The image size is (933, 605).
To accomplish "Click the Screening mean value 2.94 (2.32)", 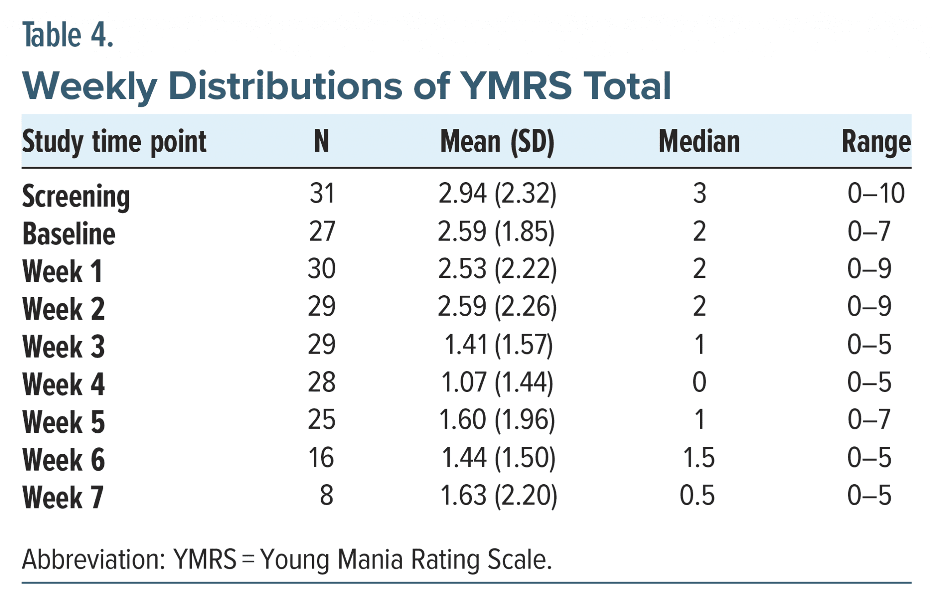I will click(x=497, y=194).
